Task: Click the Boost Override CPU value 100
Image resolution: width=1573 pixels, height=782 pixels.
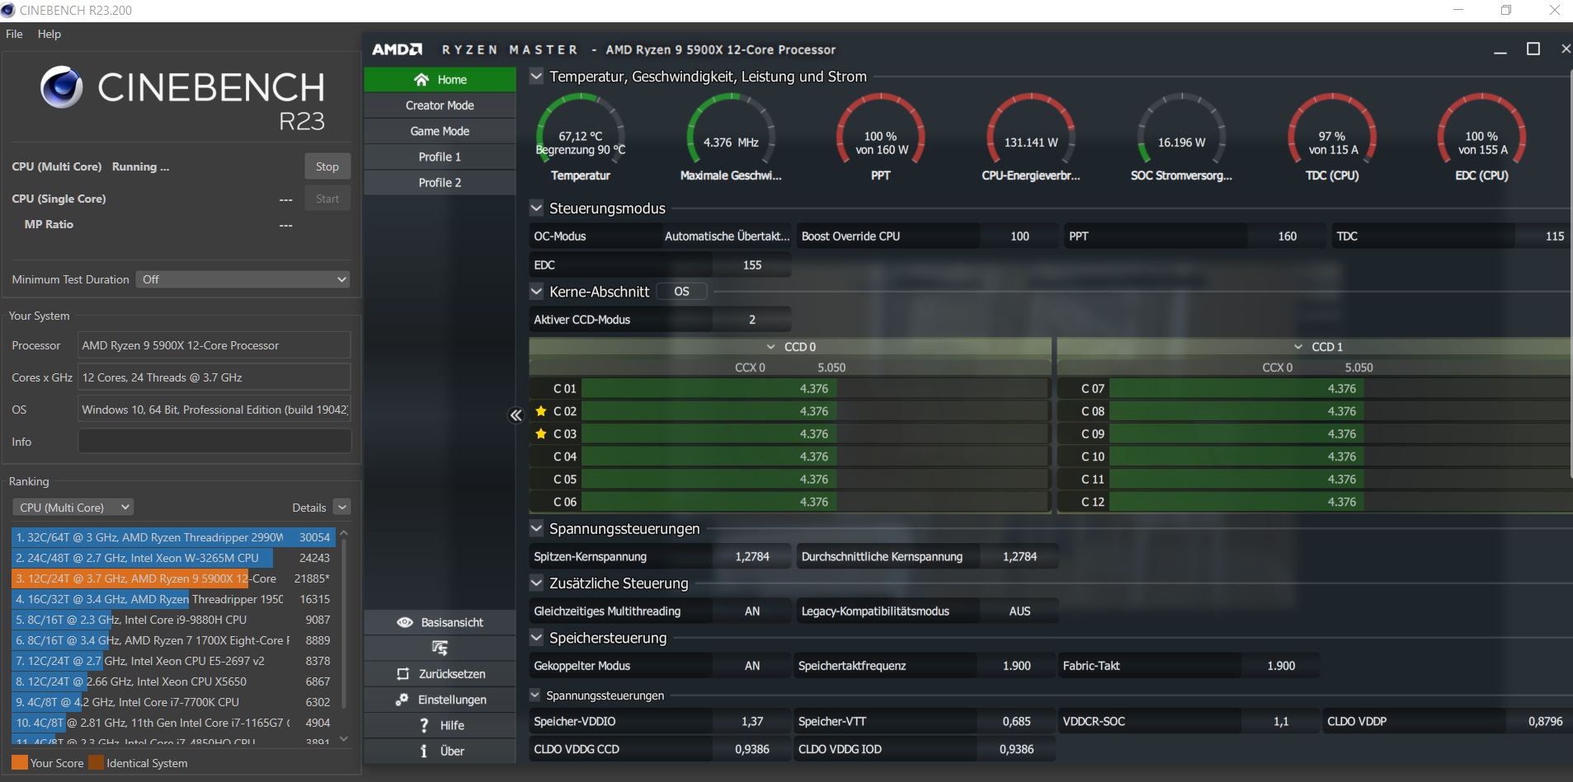Action: (1020, 236)
